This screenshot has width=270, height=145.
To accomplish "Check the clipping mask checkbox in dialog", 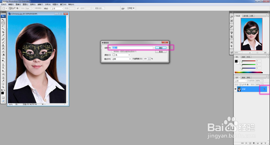I will 113,51.
